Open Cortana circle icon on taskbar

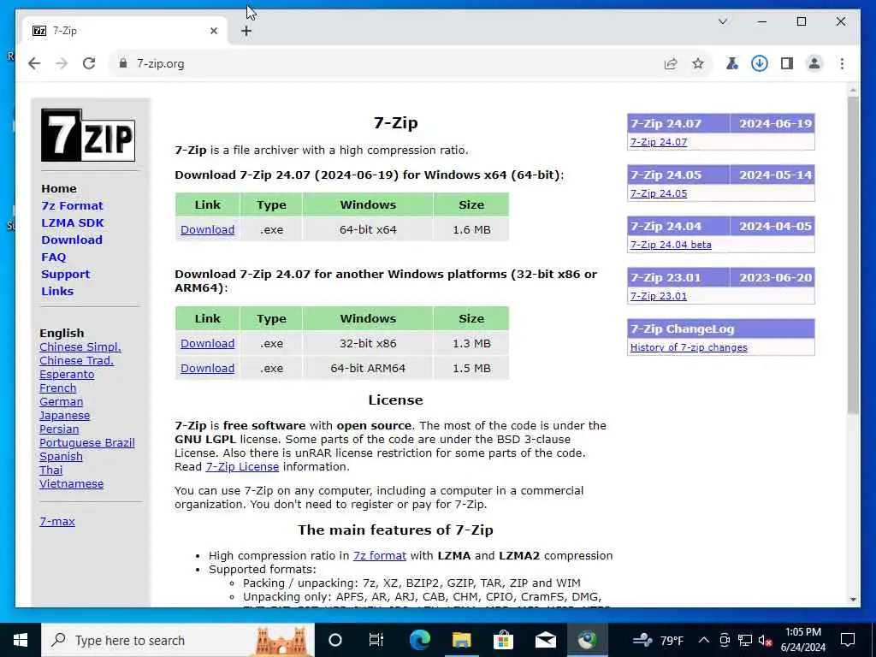tap(334, 640)
